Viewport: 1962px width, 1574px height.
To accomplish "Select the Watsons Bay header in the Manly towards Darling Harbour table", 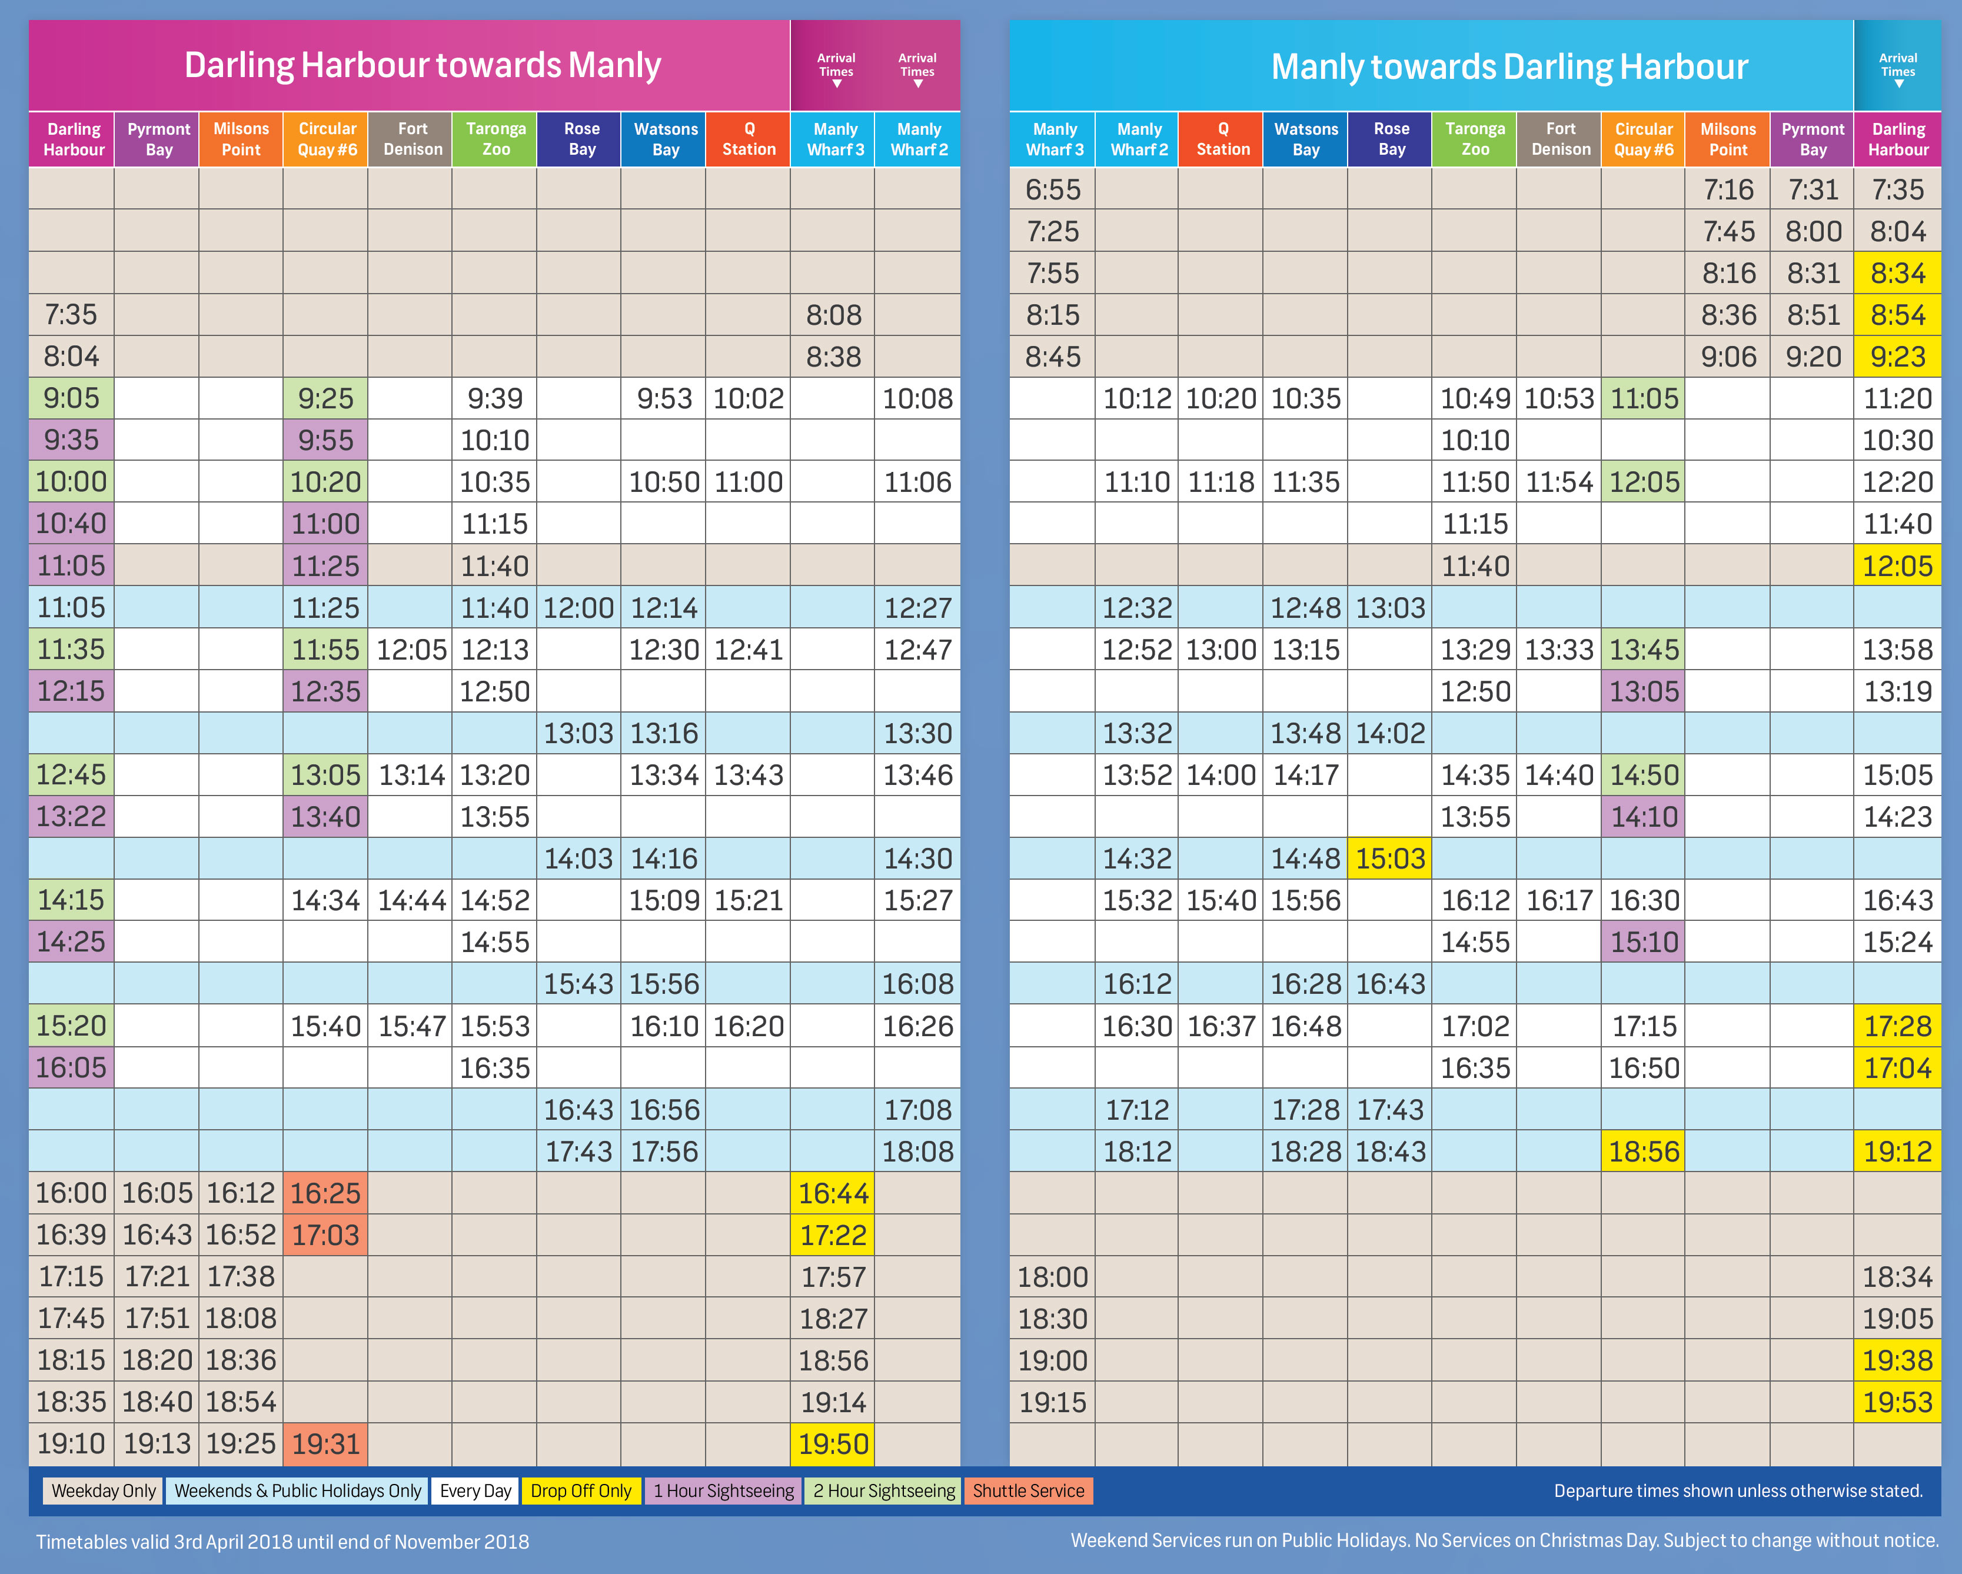I will [1306, 139].
